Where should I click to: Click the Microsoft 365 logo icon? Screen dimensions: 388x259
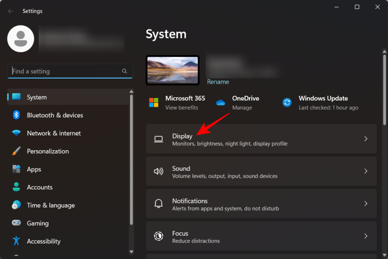point(154,102)
